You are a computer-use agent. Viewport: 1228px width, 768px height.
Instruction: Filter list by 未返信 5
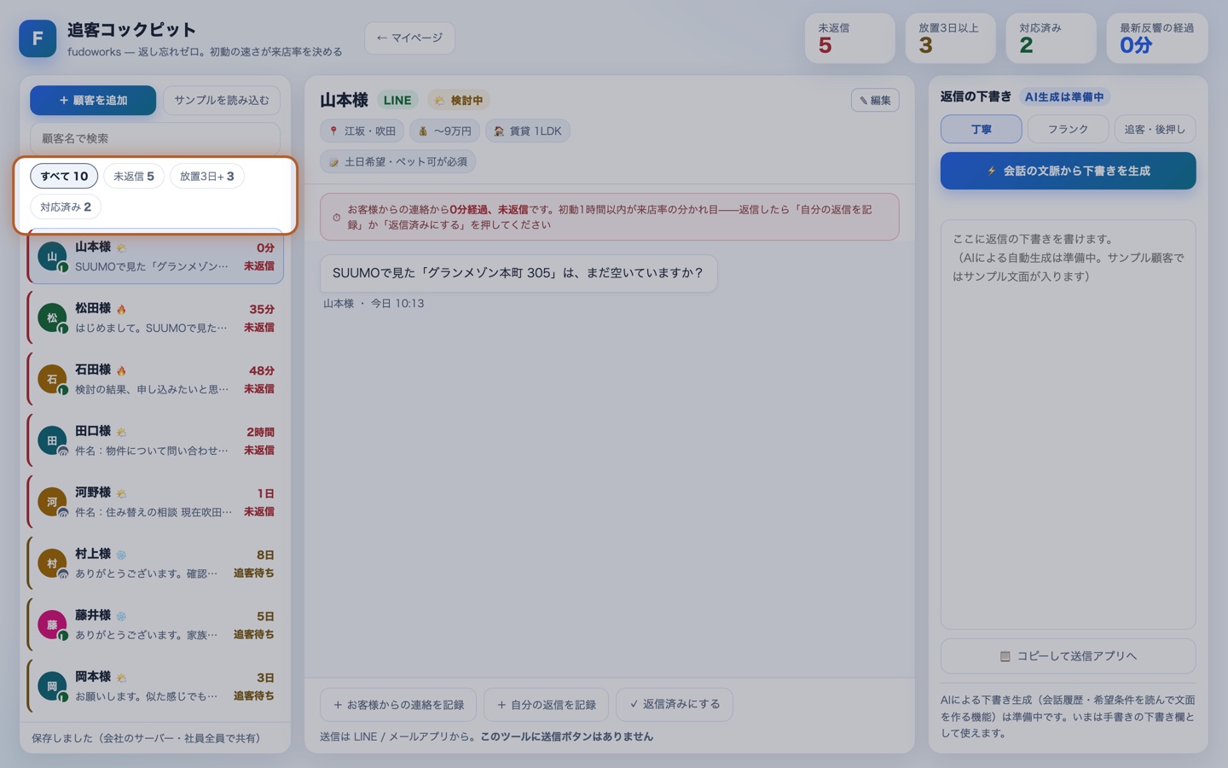[134, 176]
